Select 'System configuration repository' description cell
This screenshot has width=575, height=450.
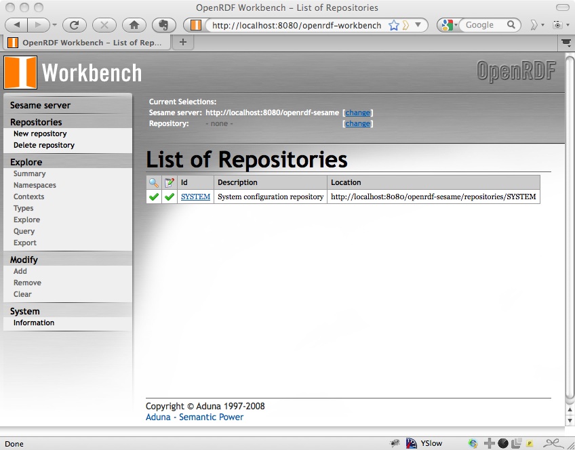(271, 197)
